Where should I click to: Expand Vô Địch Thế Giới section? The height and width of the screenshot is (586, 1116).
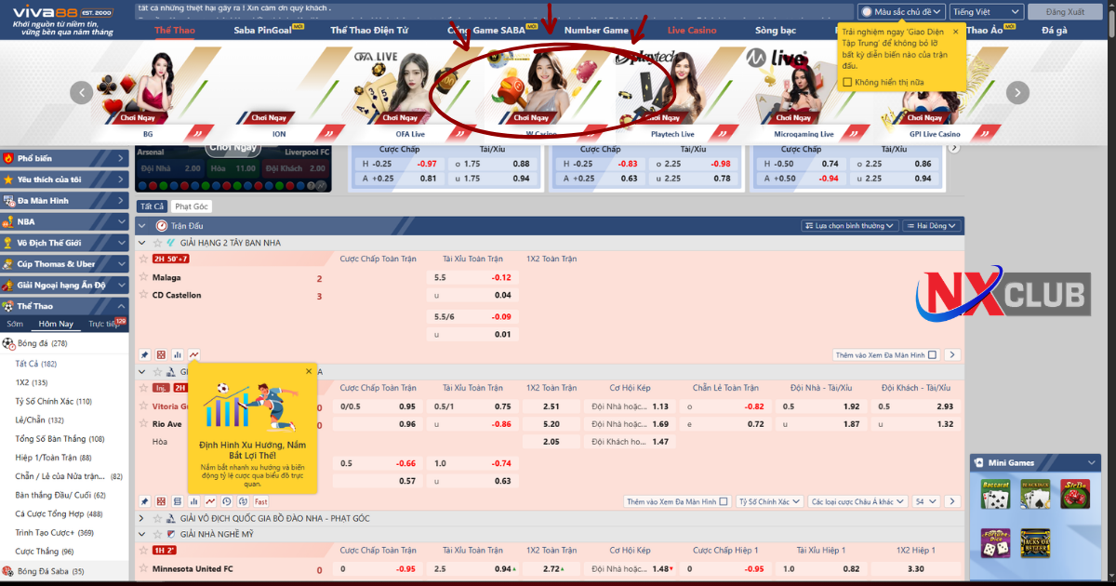64,243
